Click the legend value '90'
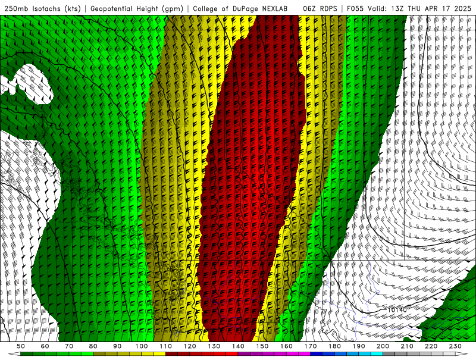Viewport: 476px width, 357px height. point(117,346)
